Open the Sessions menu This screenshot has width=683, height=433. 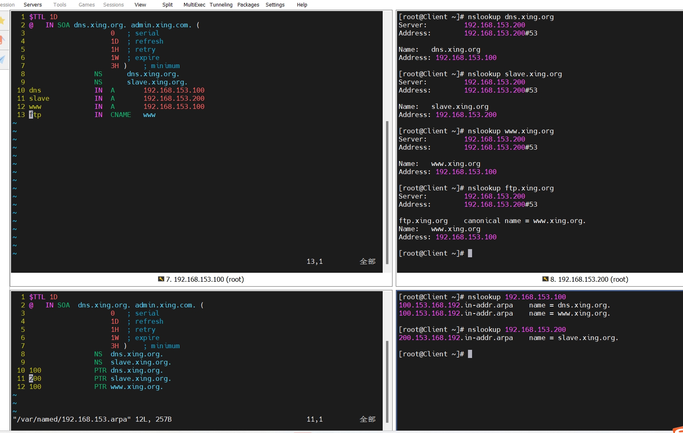click(113, 4)
